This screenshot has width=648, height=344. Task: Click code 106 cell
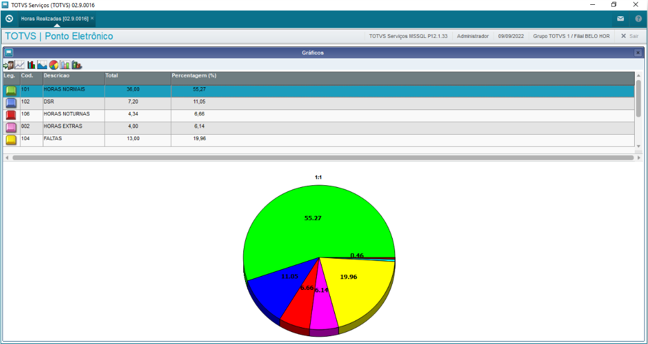25,114
